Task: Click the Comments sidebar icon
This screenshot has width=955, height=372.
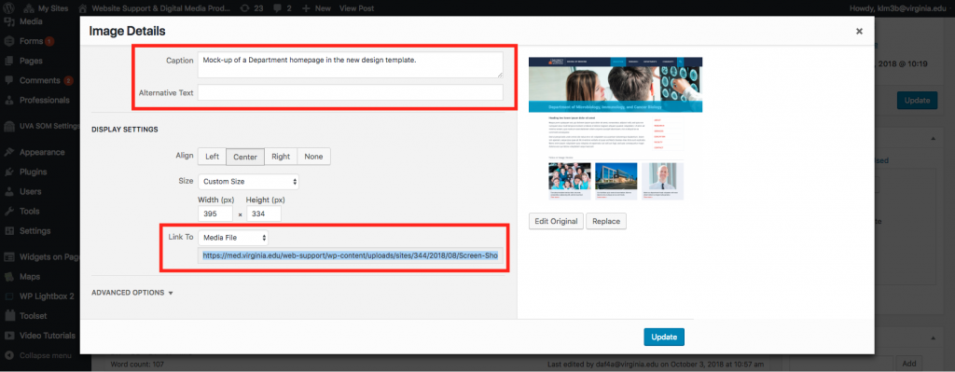Action: [x=9, y=80]
